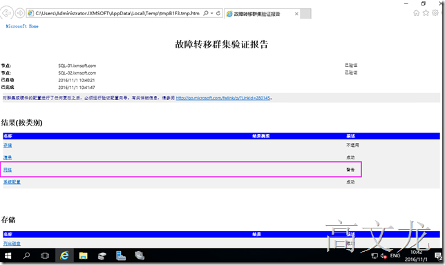The height and width of the screenshot is (265, 445).
Task: Restore down the Internet Explorer window
Action: click(423, 3)
